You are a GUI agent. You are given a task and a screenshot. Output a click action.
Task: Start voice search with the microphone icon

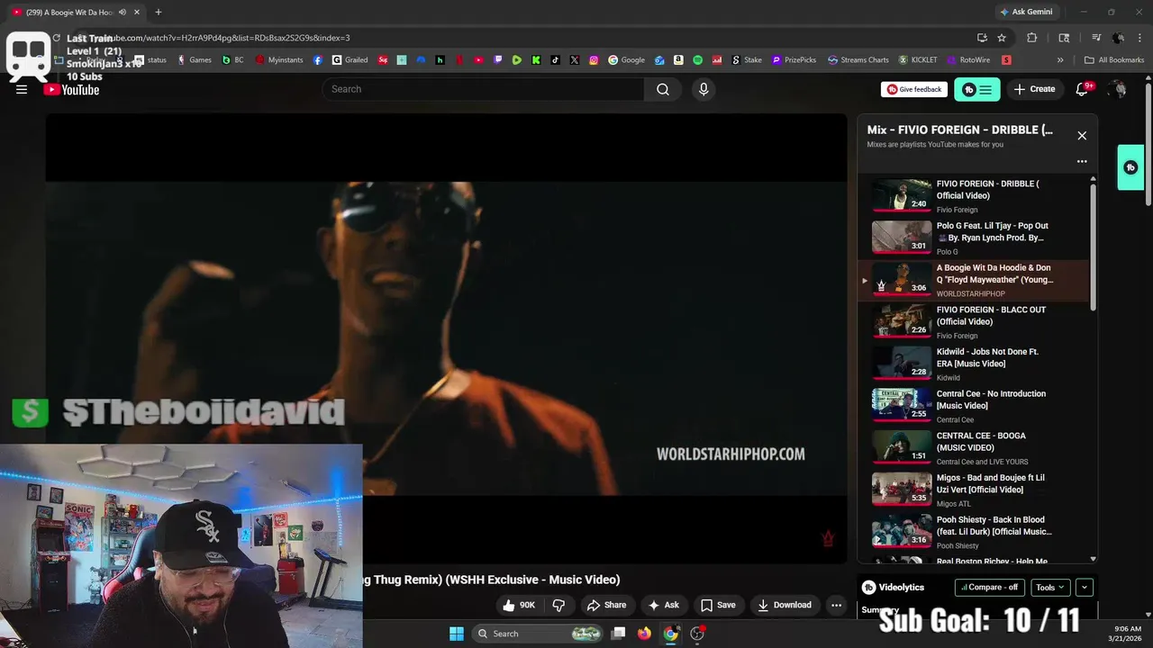[704, 89]
